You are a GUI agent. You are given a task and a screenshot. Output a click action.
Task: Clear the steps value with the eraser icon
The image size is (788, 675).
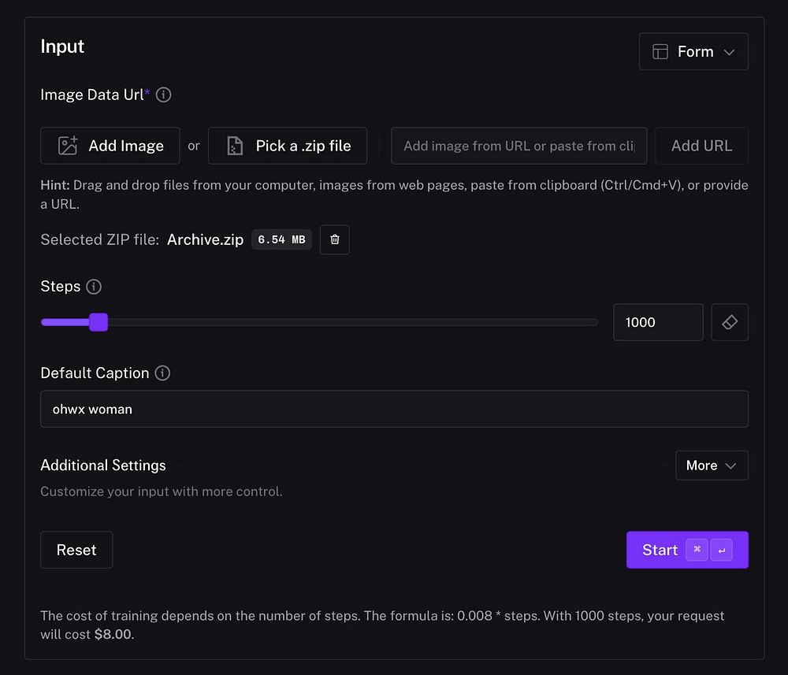(x=730, y=322)
